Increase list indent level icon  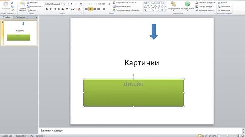click(103, 4)
